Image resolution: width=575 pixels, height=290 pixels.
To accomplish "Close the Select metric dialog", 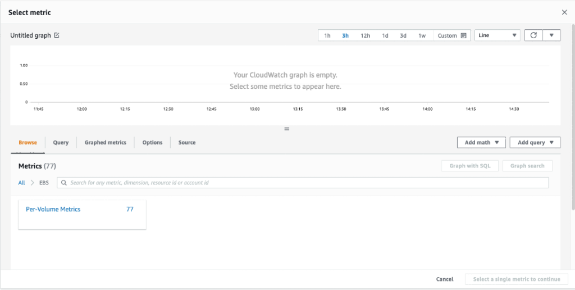I will [x=564, y=12].
